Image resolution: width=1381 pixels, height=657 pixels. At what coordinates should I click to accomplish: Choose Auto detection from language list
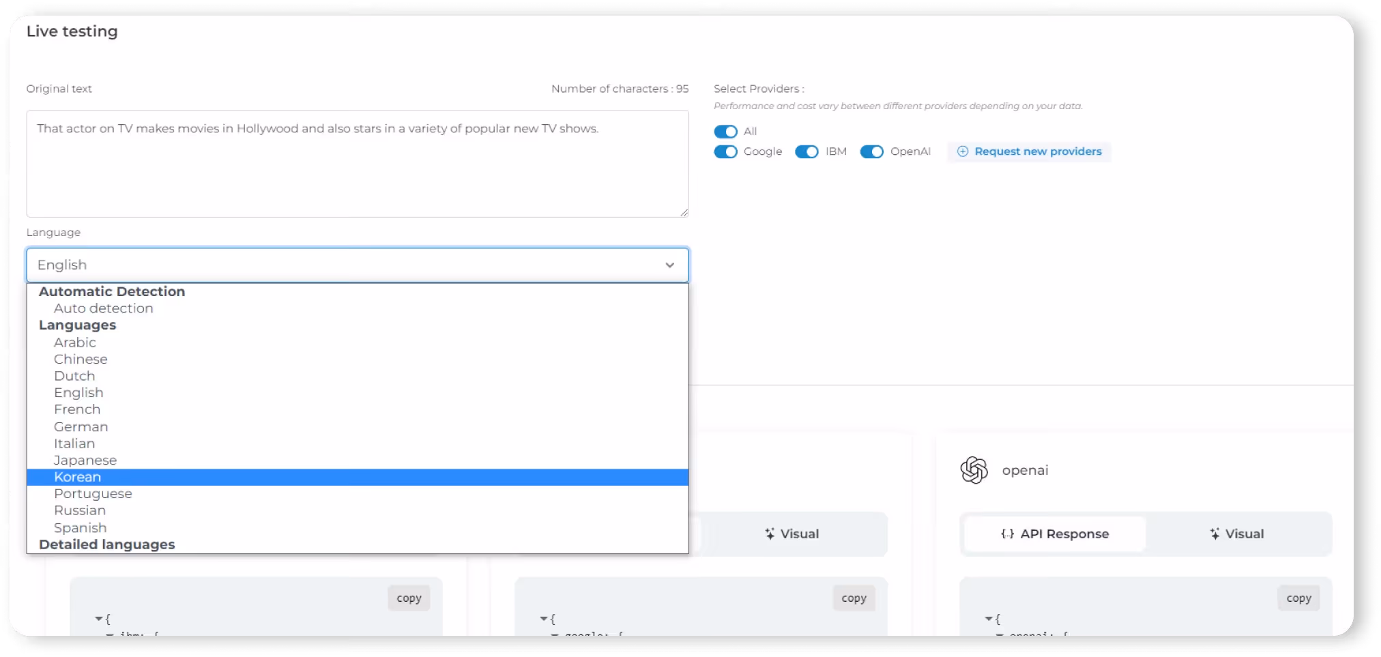(358, 308)
